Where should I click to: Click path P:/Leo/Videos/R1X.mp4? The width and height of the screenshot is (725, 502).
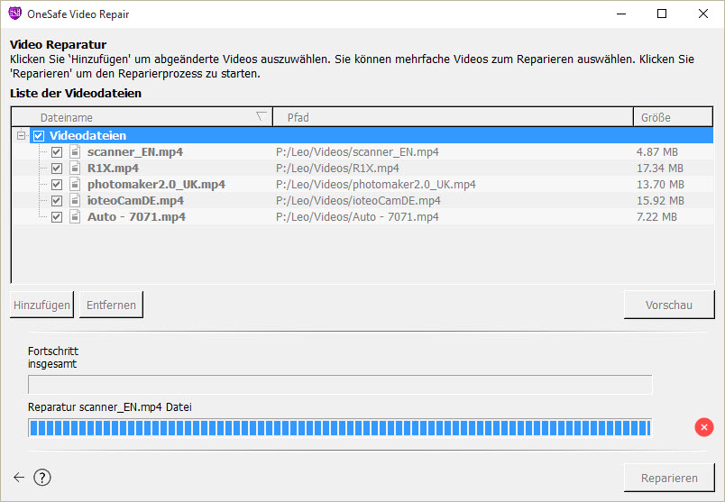click(337, 169)
